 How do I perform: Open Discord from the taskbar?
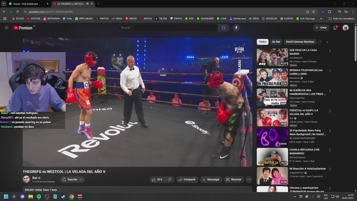[23, 197]
